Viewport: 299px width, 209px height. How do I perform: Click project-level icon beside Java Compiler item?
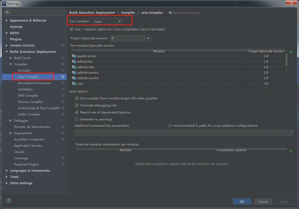63,77
